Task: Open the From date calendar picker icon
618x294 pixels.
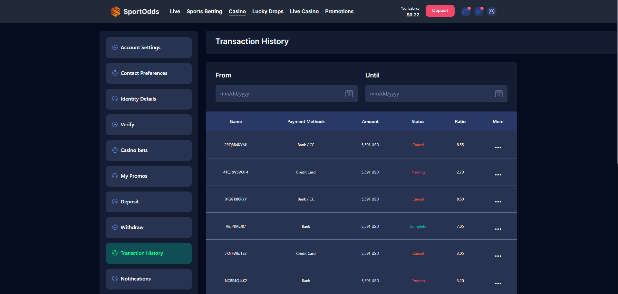Action: coord(349,94)
